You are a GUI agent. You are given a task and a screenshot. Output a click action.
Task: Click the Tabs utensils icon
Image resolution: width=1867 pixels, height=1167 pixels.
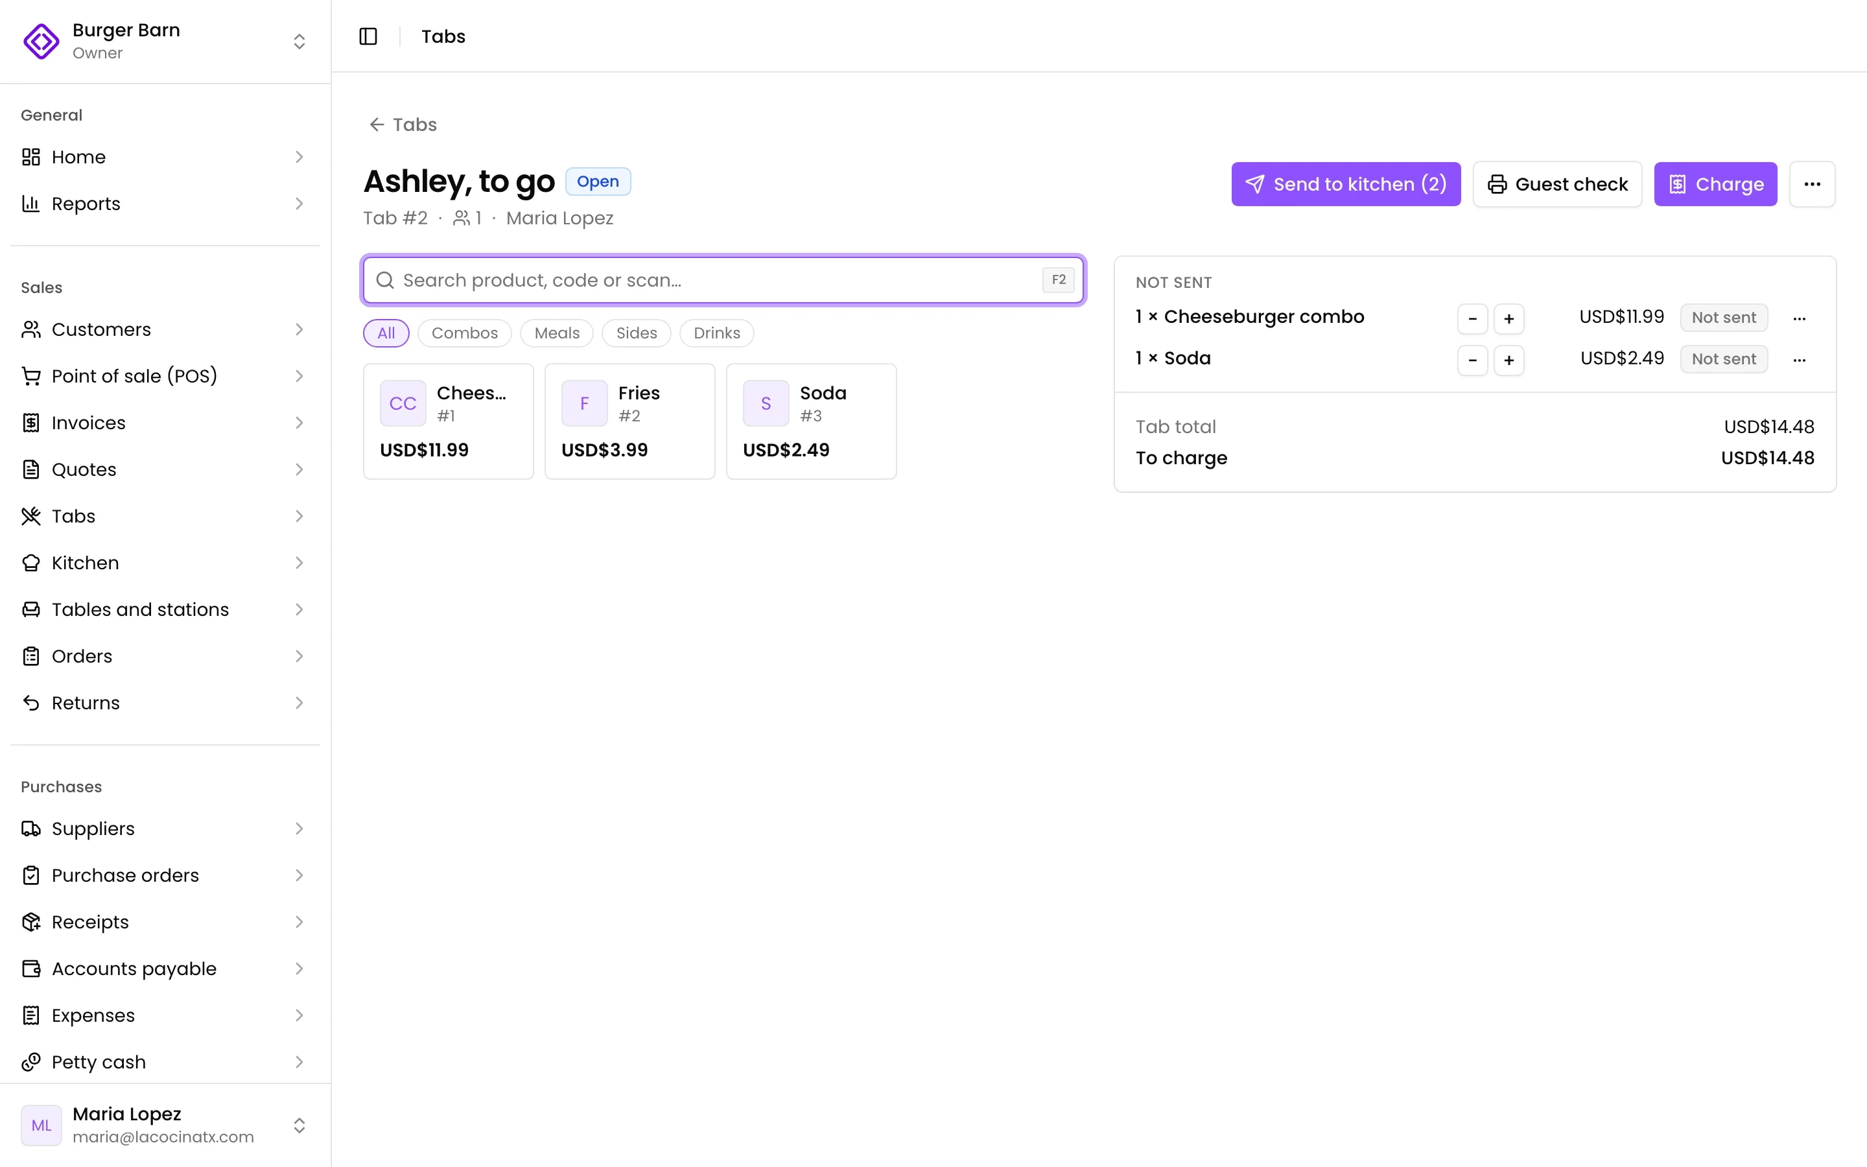point(31,516)
